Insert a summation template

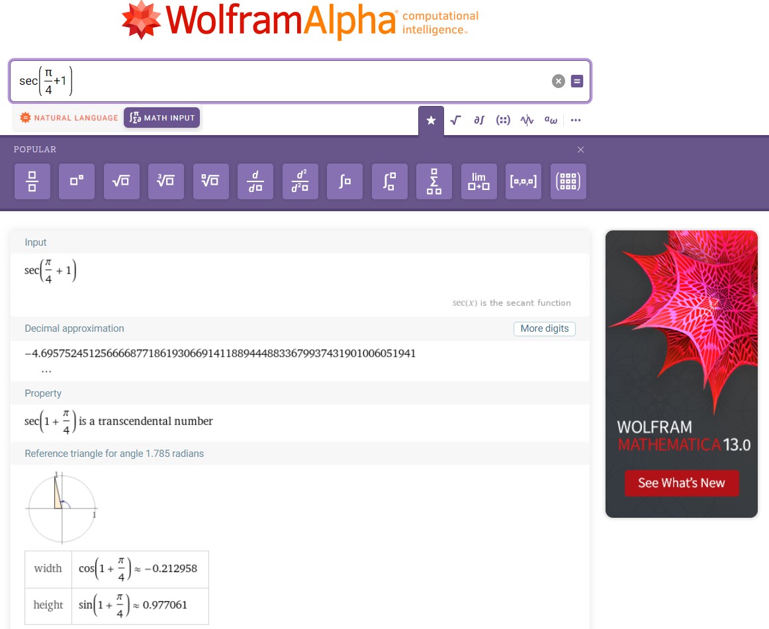[x=434, y=181]
